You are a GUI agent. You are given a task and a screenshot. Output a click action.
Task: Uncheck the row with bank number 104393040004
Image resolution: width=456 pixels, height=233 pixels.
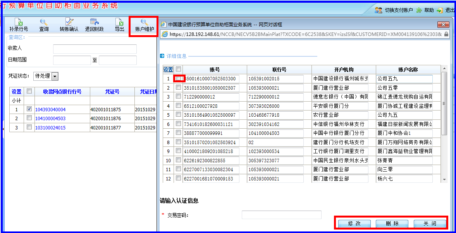29,109
